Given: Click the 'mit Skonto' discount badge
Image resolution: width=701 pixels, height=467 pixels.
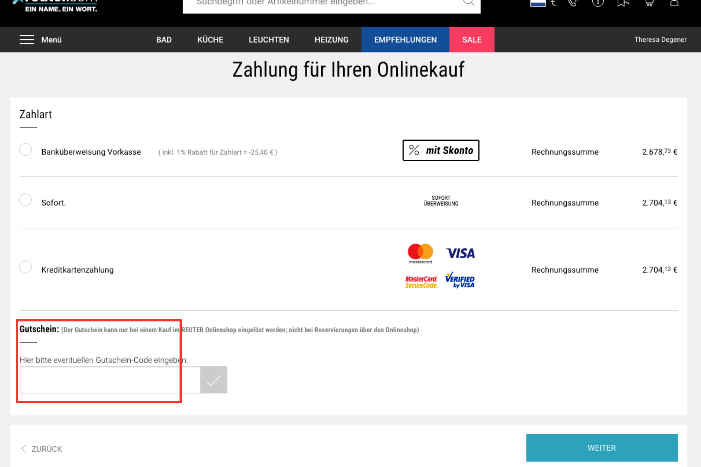Looking at the screenshot, I should [441, 150].
